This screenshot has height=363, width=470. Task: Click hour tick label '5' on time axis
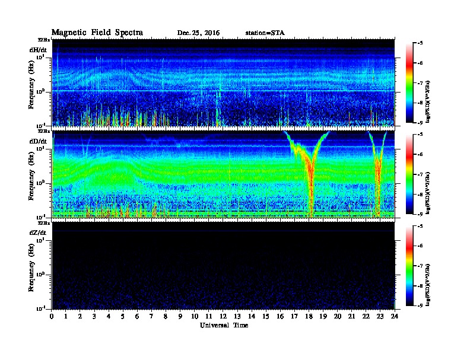[123, 317]
